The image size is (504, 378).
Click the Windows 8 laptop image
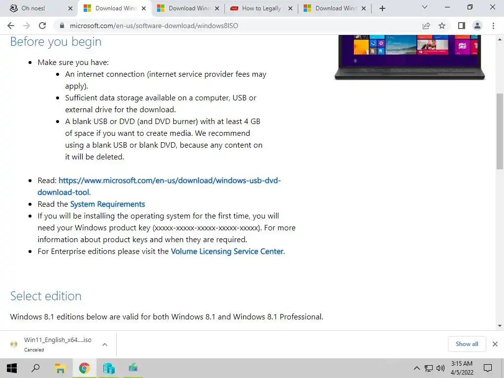point(409,57)
